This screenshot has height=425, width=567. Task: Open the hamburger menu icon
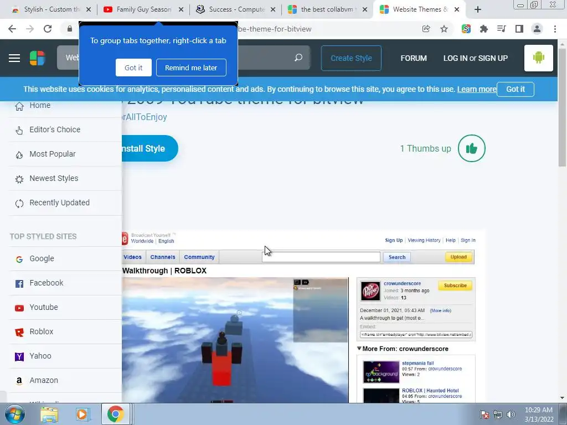point(14,58)
